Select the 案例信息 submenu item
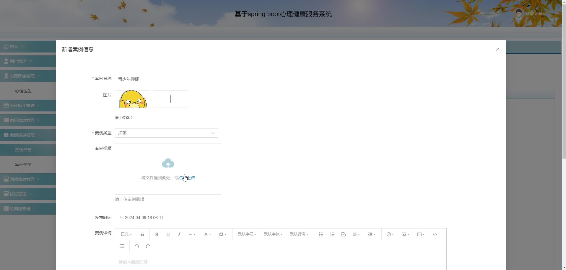 tap(28, 150)
